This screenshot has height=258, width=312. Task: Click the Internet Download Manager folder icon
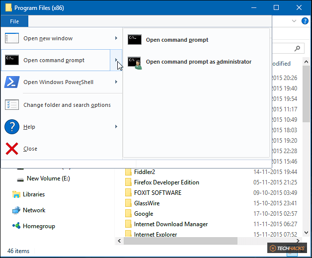point(128,224)
